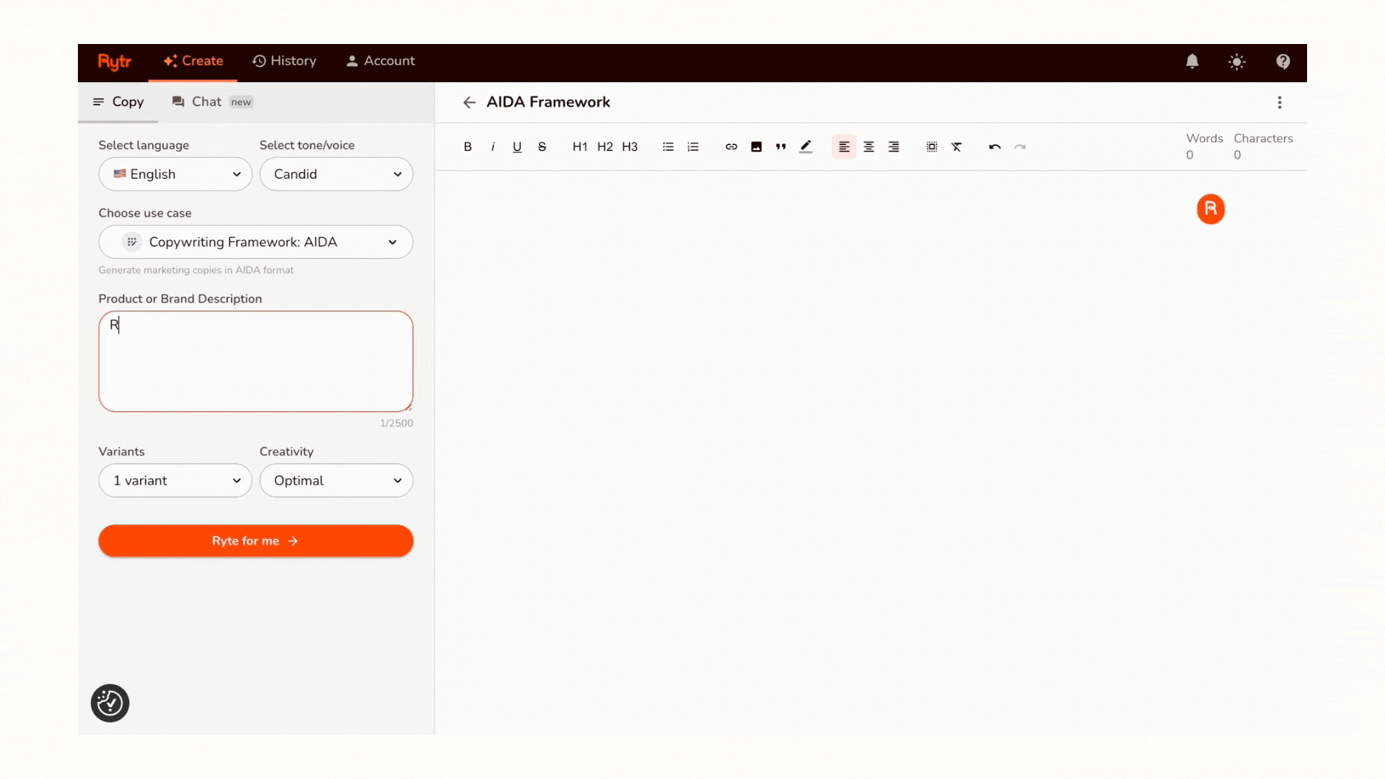1385x779 pixels.
Task: Open the History menu in the top bar
Action: point(284,61)
